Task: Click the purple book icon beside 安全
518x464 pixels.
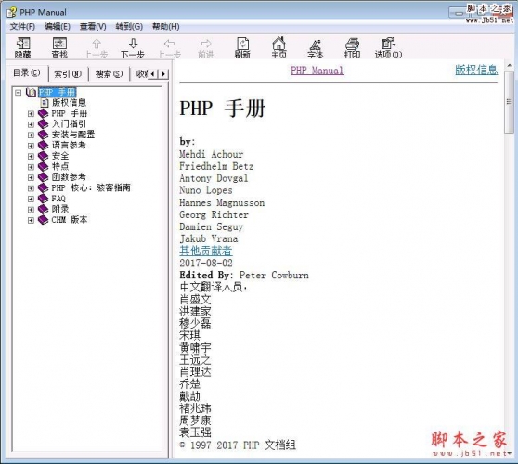Action: click(43, 156)
